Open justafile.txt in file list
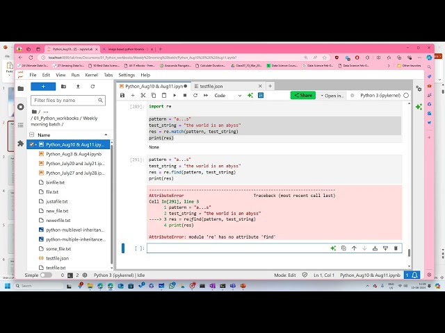Screen dimensions: 445x333 click(57, 201)
